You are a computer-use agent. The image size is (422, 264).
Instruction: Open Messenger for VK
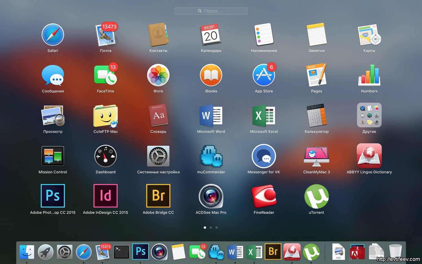coord(264,156)
